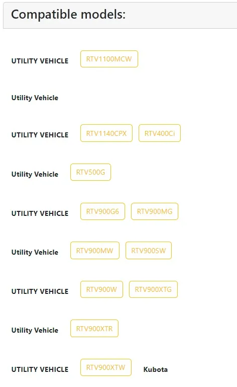Select the RTV900SW model tag
The image size is (237, 387).
click(x=148, y=251)
